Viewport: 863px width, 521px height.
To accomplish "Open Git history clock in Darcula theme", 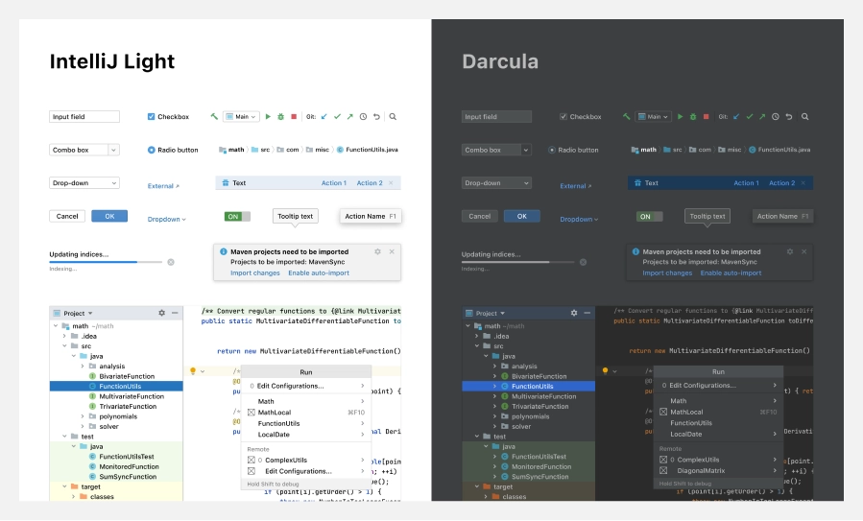I will tap(776, 117).
